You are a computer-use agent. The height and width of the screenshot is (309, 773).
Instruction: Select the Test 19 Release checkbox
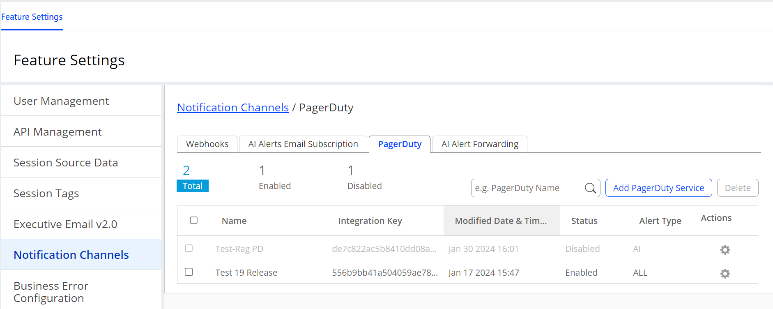coord(189,272)
